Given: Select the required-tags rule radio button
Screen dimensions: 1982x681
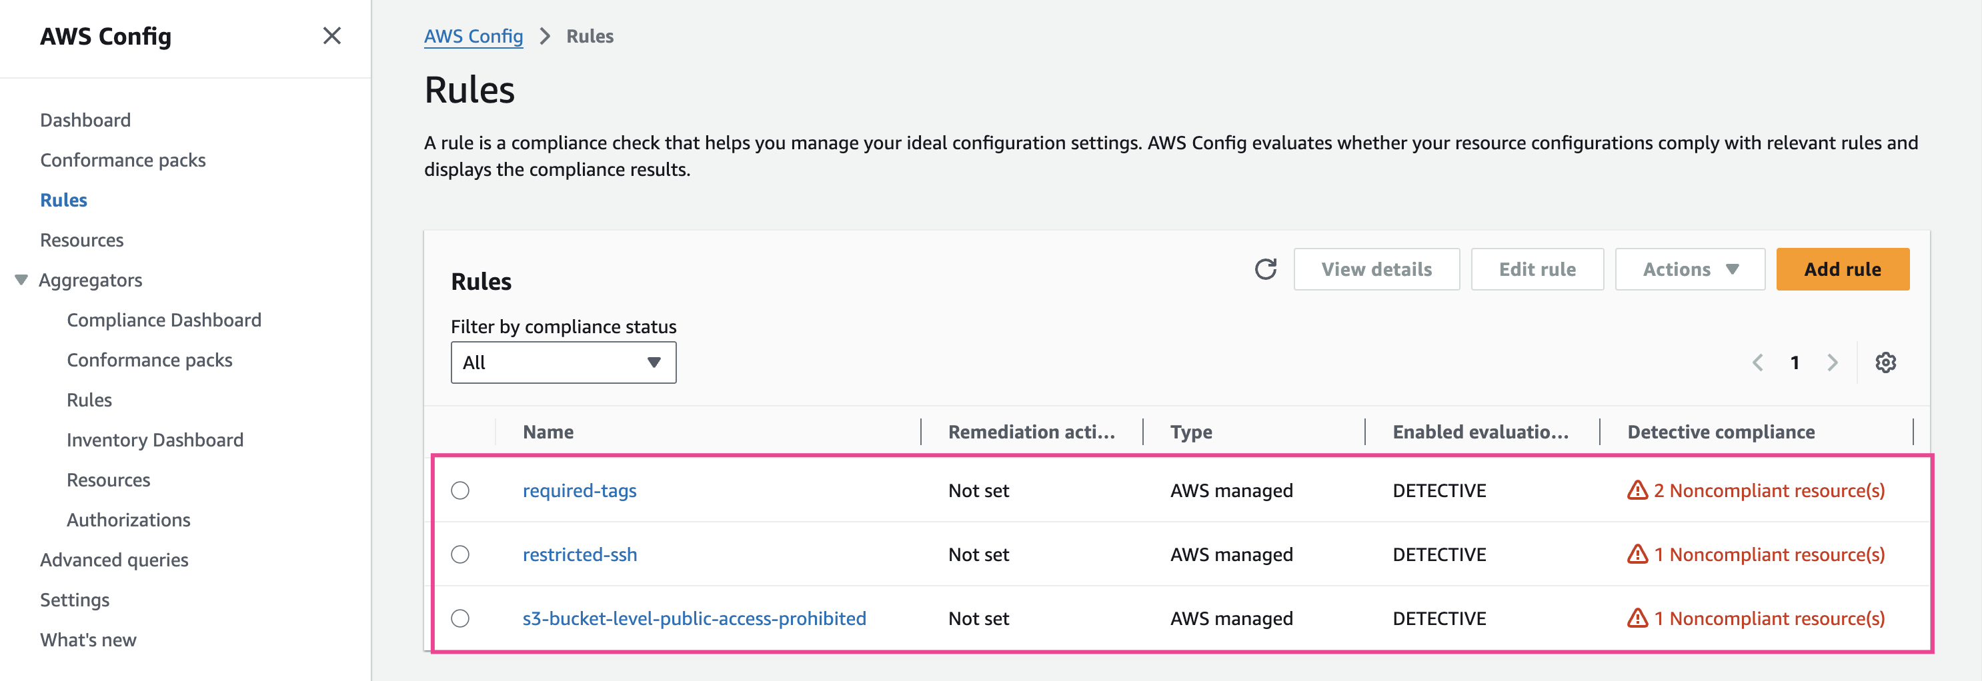Looking at the screenshot, I should pyautogui.click(x=460, y=490).
